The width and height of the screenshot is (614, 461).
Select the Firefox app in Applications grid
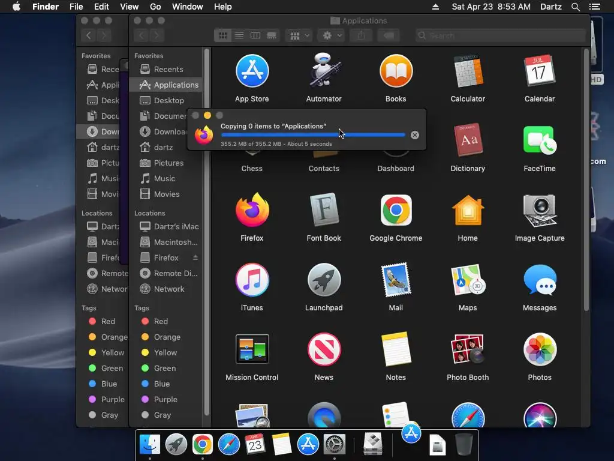pos(252,210)
